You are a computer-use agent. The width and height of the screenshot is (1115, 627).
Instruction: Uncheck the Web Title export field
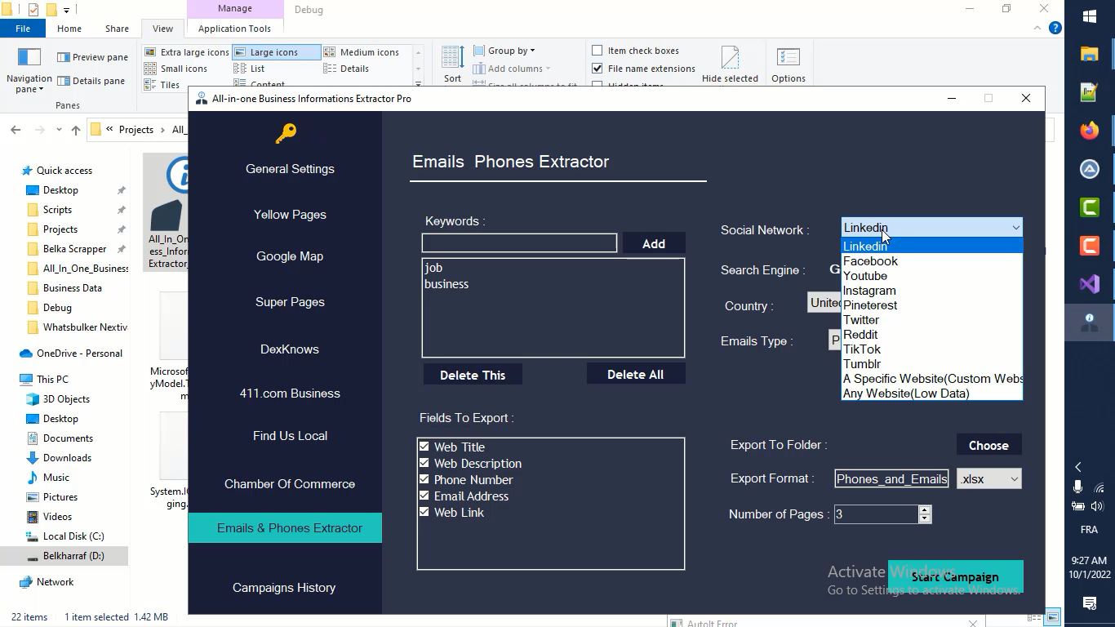pos(424,447)
